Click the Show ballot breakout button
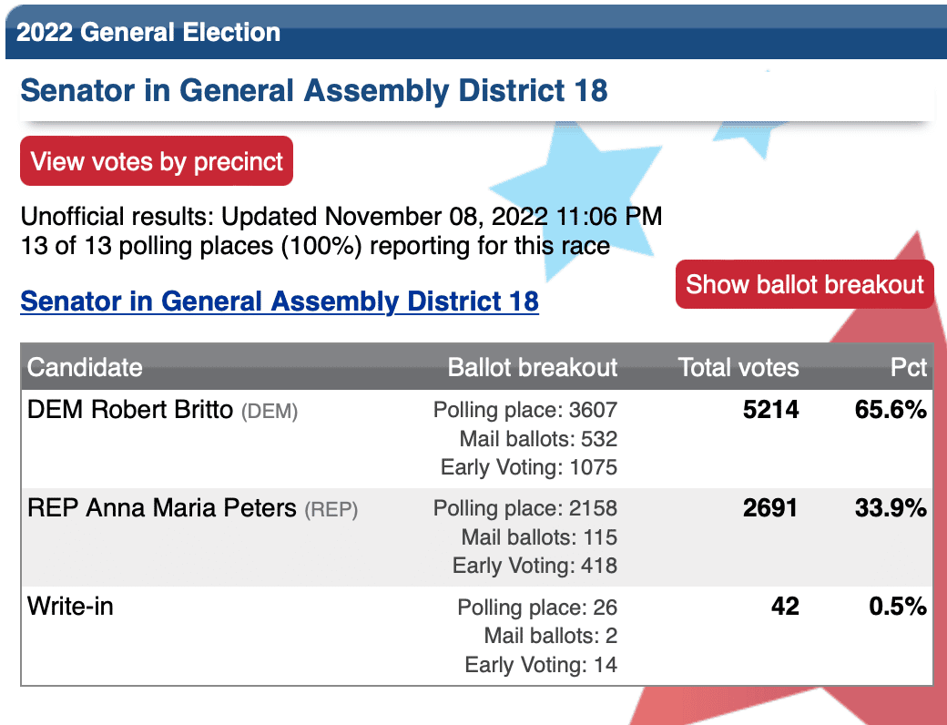 coord(804,284)
